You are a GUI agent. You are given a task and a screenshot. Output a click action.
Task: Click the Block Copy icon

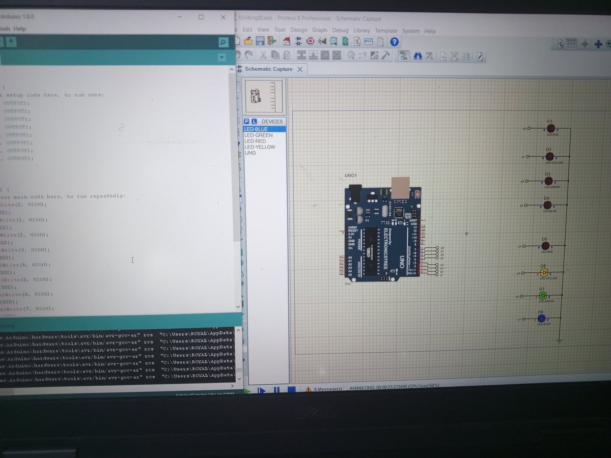(301, 55)
